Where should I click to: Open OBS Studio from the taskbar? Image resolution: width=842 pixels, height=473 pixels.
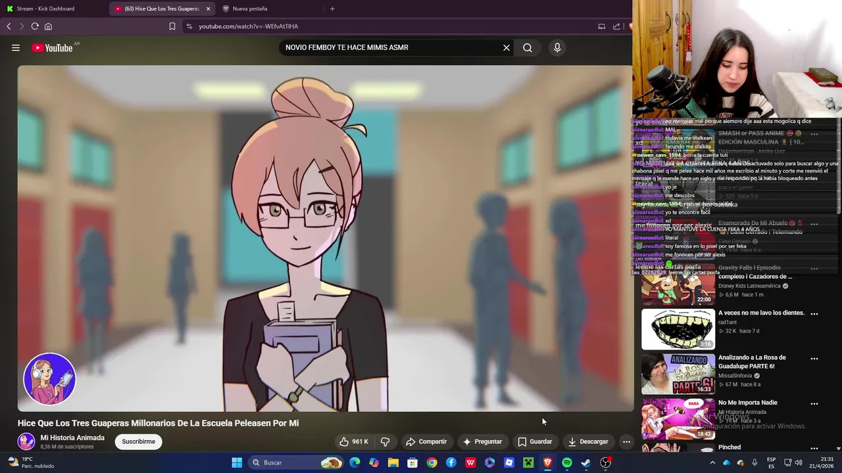click(605, 462)
